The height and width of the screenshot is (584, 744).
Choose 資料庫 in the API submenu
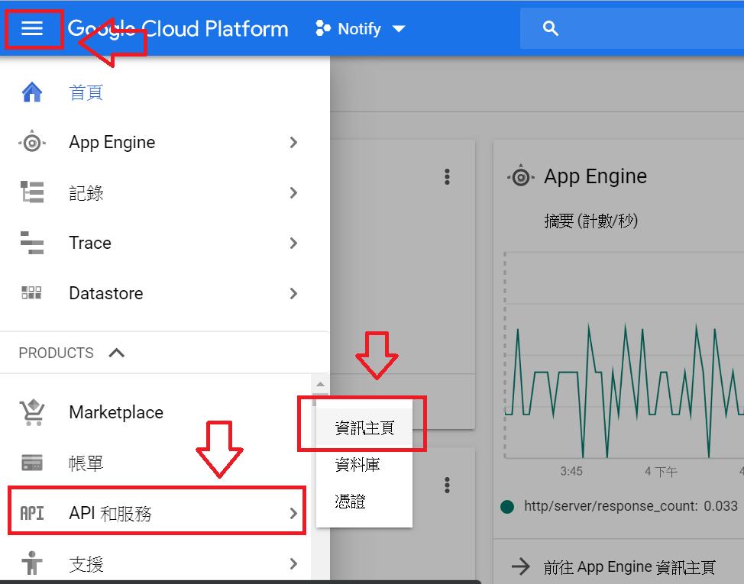tap(364, 464)
